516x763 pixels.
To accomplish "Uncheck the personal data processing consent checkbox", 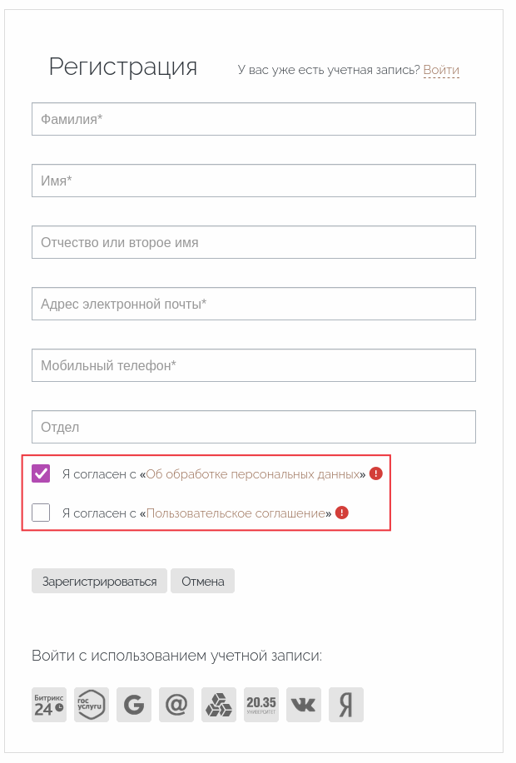I will click(x=41, y=473).
